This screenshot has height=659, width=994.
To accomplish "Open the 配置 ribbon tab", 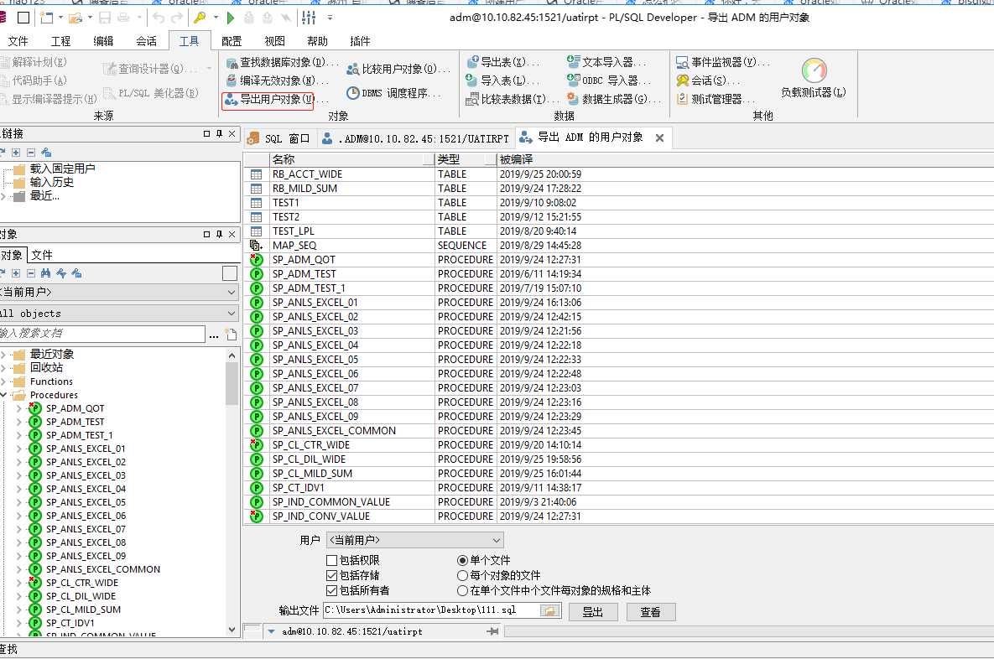I will click(232, 41).
